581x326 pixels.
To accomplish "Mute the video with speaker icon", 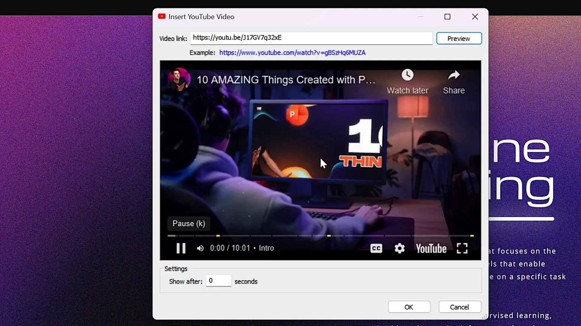I will pyautogui.click(x=200, y=248).
